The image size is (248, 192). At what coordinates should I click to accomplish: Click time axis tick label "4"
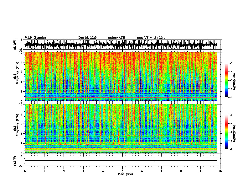(103, 171)
